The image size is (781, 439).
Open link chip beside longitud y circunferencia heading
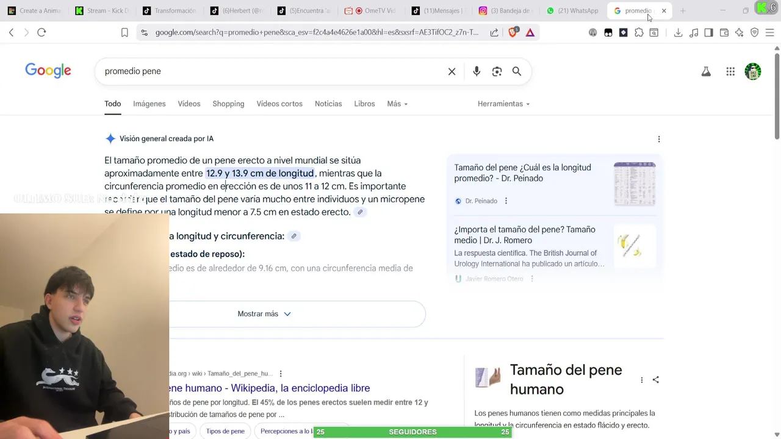pyautogui.click(x=293, y=237)
